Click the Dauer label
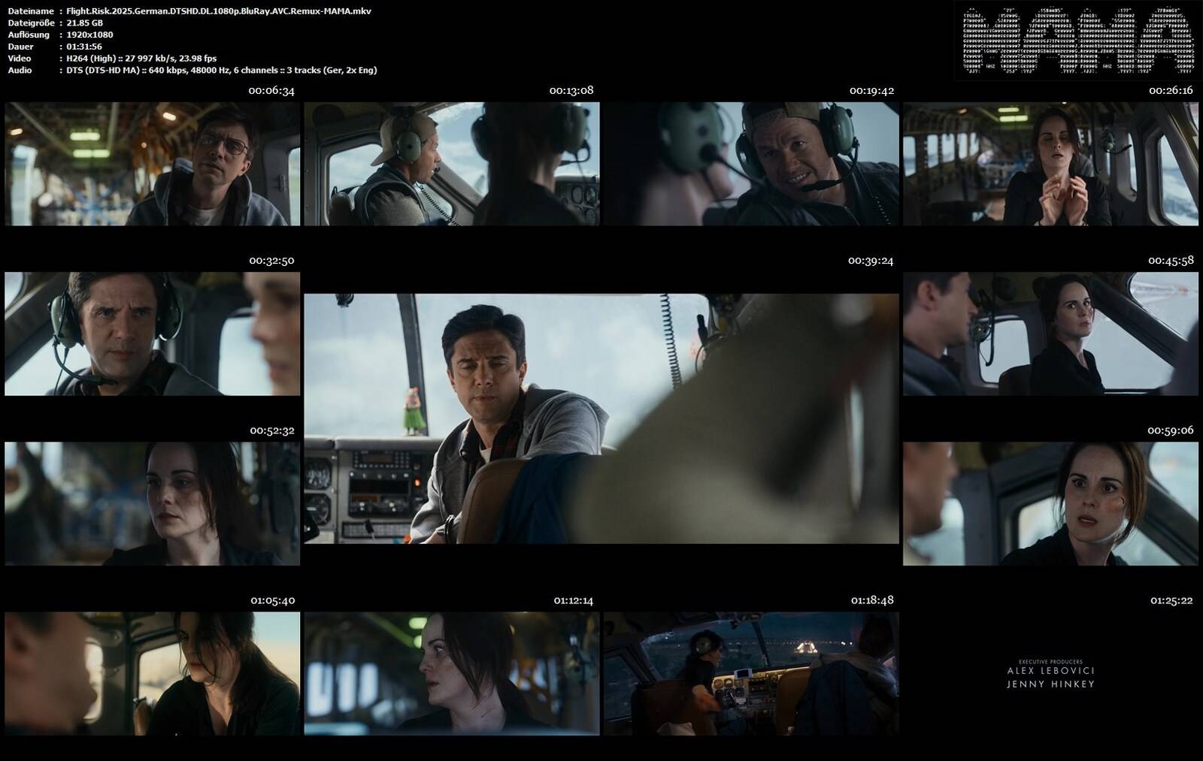 [x=20, y=47]
